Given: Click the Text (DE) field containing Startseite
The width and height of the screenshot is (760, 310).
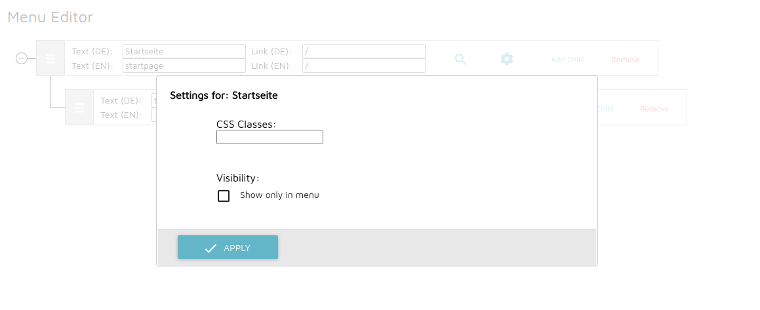Looking at the screenshot, I should tap(184, 51).
